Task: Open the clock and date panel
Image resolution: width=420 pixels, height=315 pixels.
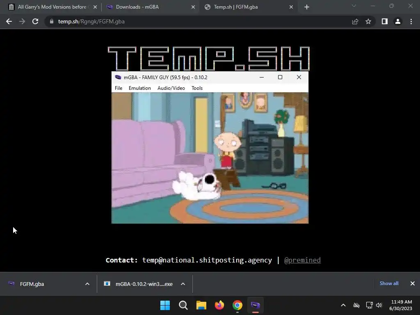Action: tap(401, 305)
